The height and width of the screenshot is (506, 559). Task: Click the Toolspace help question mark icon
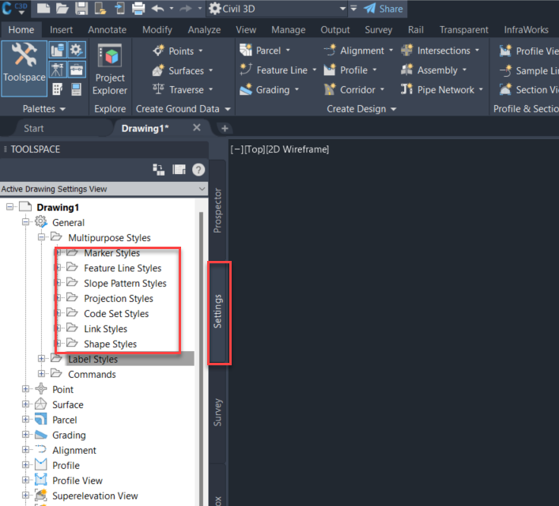coord(198,170)
